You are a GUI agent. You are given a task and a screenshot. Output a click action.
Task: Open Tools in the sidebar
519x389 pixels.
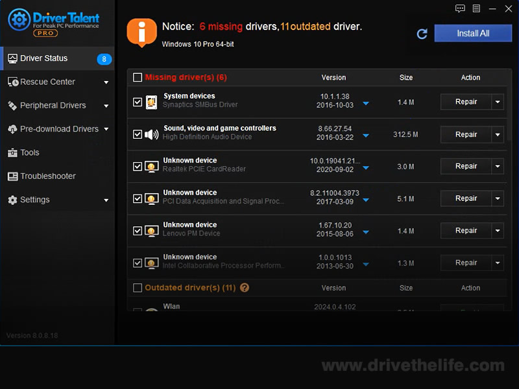coord(58,153)
